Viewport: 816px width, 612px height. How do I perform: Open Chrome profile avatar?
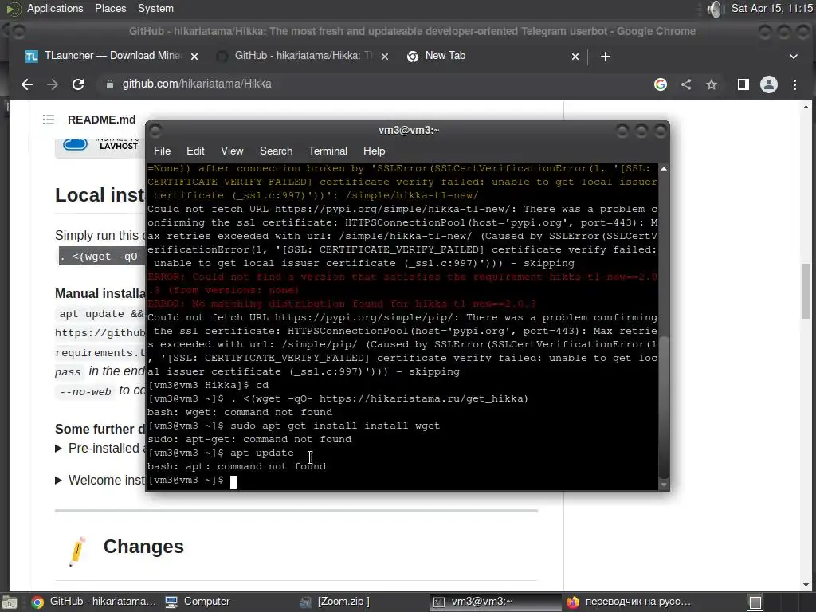click(769, 84)
